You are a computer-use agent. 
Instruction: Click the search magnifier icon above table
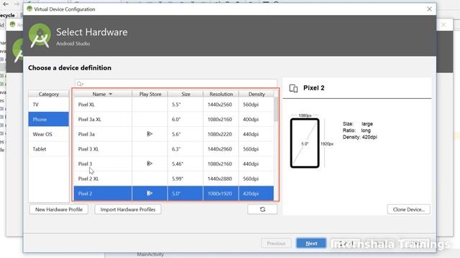point(80,84)
